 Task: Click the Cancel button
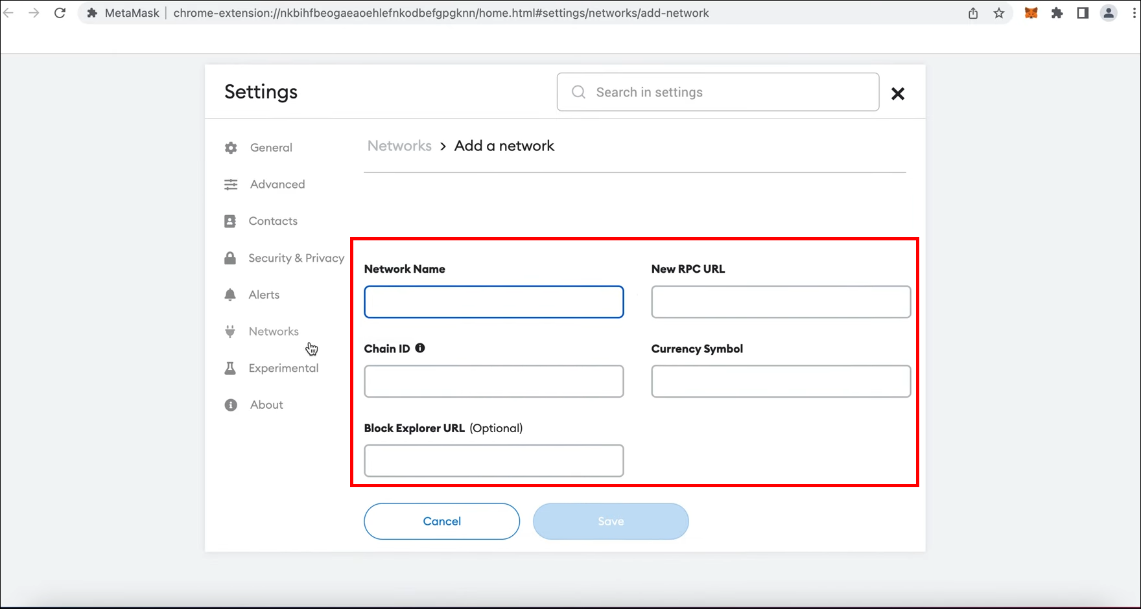pyautogui.click(x=442, y=522)
